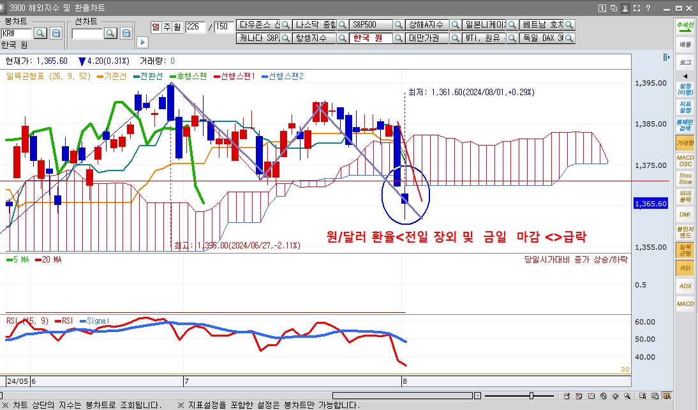Image resolution: width=698 pixels, height=410 pixels.
Task: Open the dotted chart menu icon above price axis
Action: (666, 57)
